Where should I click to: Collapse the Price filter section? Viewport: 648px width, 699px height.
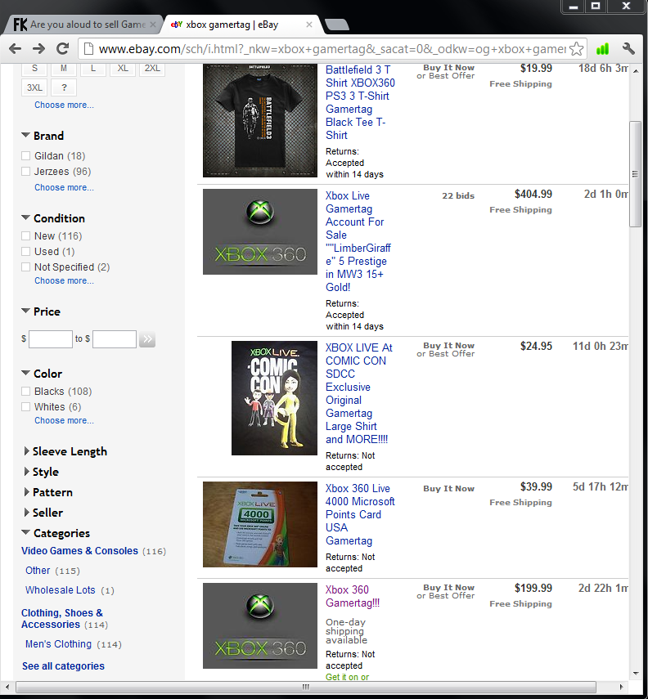pyautogui.click(x=26, y=311)
